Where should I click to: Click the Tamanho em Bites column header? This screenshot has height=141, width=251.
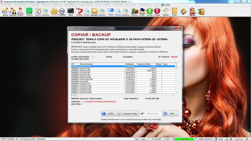(144, 64)
